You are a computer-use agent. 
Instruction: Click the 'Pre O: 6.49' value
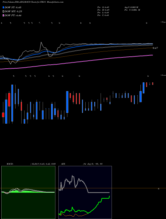103,7
